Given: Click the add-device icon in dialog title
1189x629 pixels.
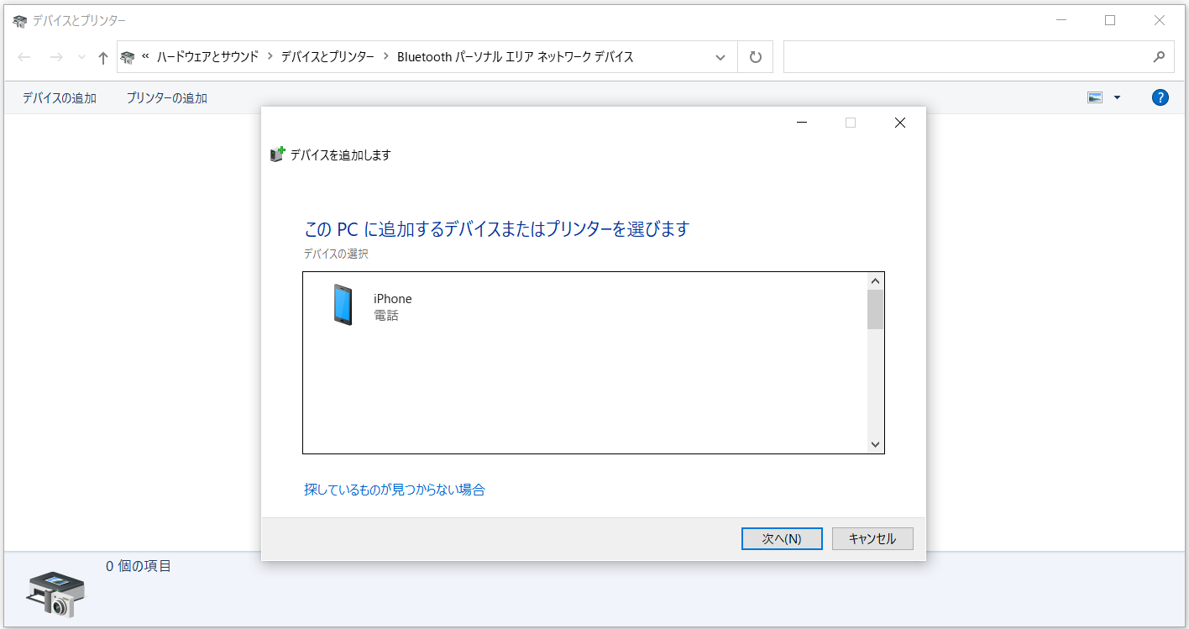Looking at the screenshot, I should [278, 155].
